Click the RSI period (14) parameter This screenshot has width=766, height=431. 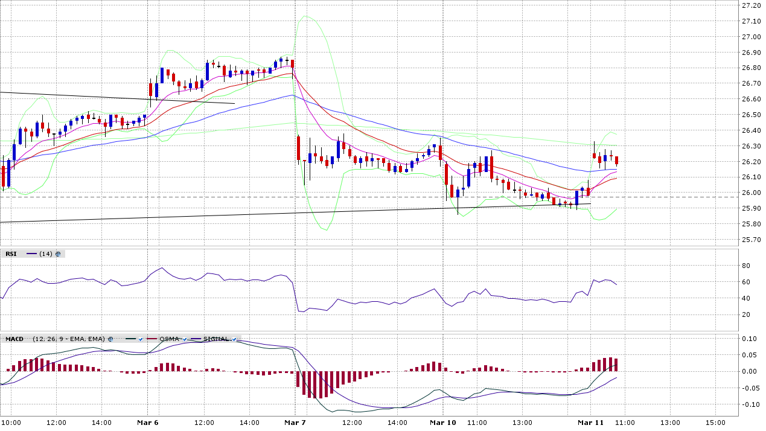point(45,254)
